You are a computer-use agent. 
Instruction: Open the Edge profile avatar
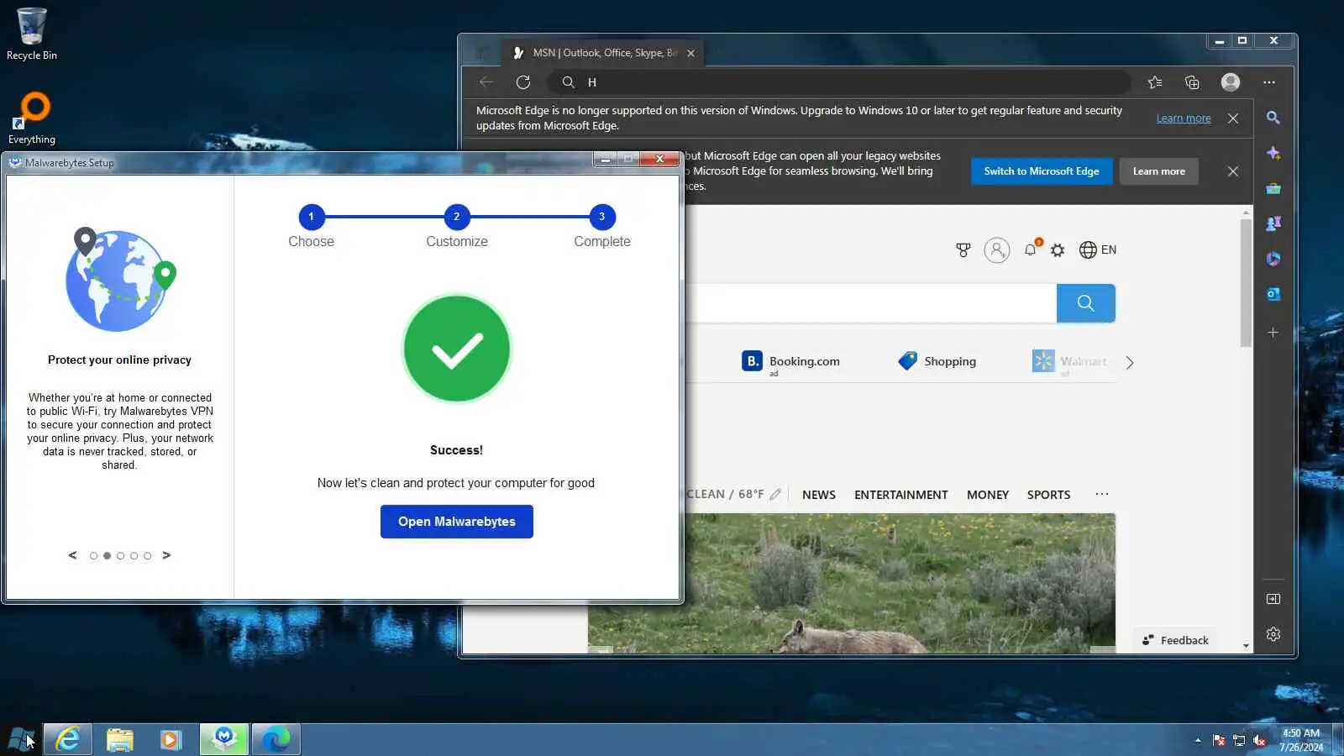click(x=1231, y=81)
